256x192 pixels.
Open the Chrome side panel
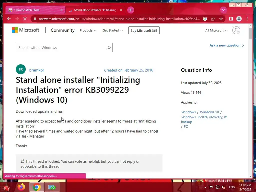(x=231, y=19)
